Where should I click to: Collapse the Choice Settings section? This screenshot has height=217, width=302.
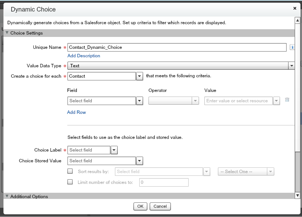[x=7, y=33]
